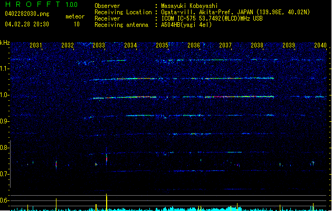This screenshot has width=332, height=211.
Task: Click the 2034 time marker
Action: (130, 45)
